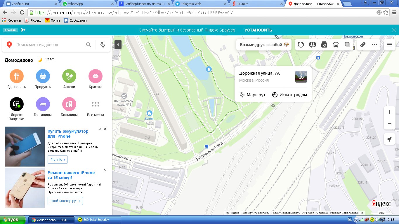
Task: Click 'Редактировать карту' footer link
Action: 286,213
